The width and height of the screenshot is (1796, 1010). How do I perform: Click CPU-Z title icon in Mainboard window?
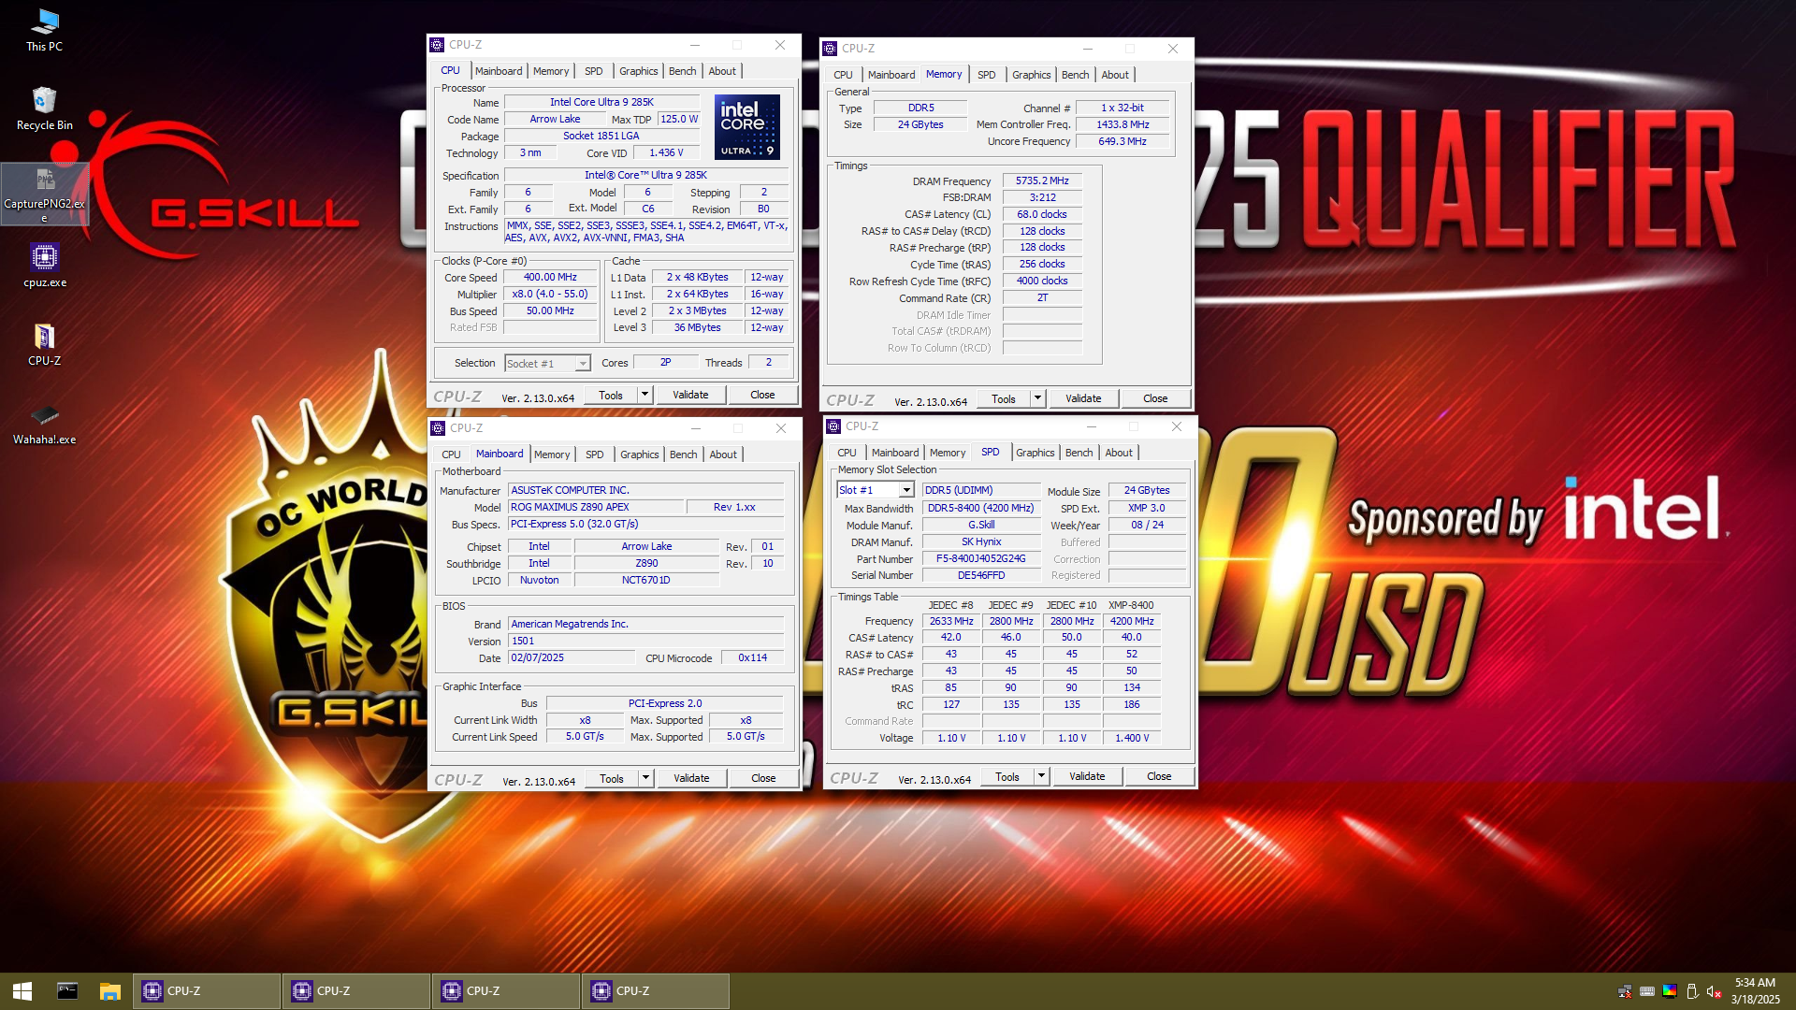pyautogui.click(x=438, y=428)
